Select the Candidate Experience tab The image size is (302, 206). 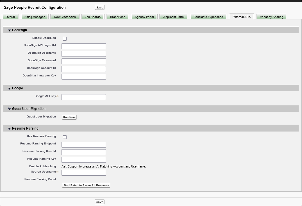point(208,17)
